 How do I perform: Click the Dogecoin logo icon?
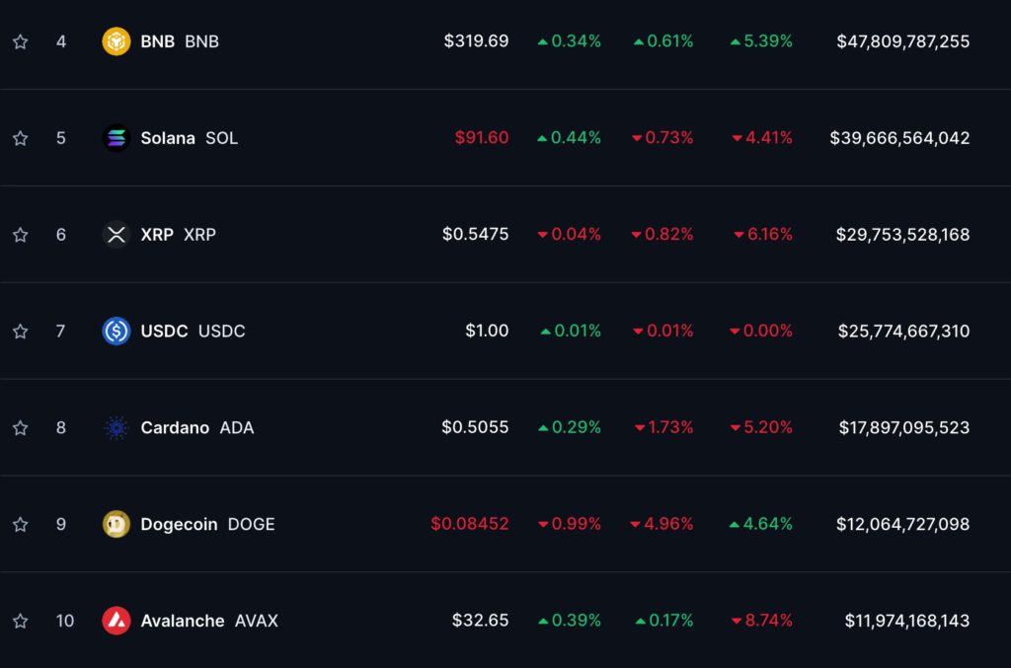pyautogui.click(x=117, y=524)
